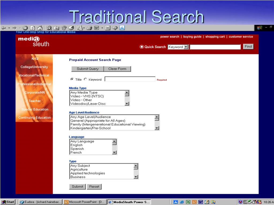Screen dimensions: 274x205
Task: Open the power search link
Action: pos(170,37)
